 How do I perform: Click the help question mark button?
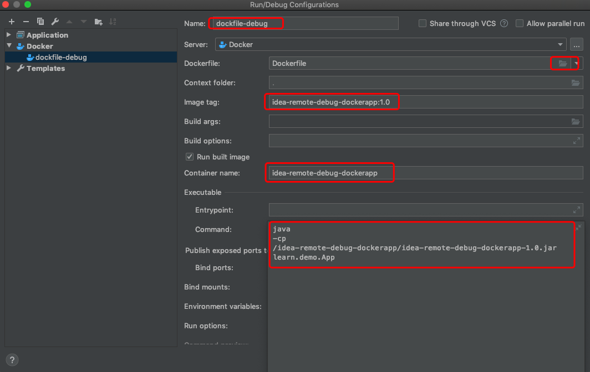pyautogui.click(x=12, y=360)
